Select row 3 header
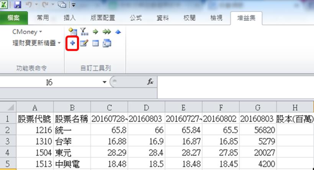The height and width of the screenshot is (170, 314). point(8,141)
